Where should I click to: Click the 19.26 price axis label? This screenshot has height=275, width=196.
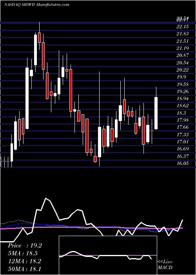click(x=183, y=91)
